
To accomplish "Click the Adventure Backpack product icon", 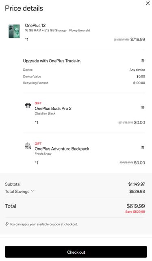I will point(28,146).
